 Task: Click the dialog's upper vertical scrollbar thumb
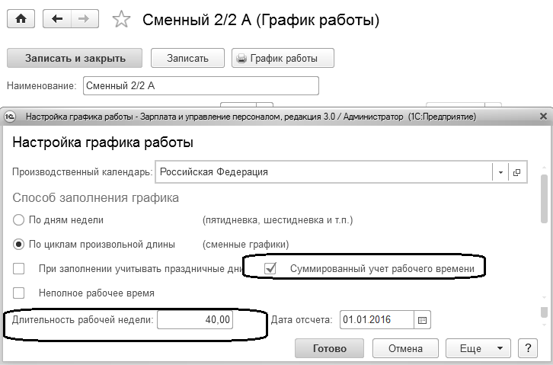(544, 199)
